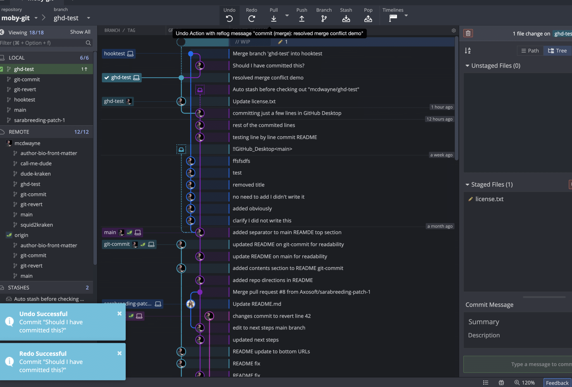Stash changes using the Stash icon

coord(346,18)
